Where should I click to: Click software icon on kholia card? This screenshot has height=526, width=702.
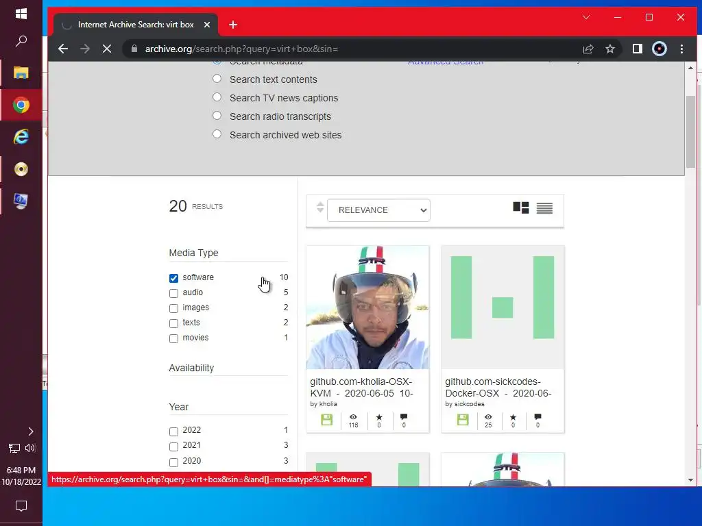pyautogui.click(x=327, y=420)
